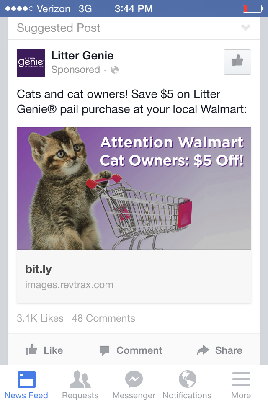
Task: Expand the Suggested Post options chevron
Action: pos(246,28)
